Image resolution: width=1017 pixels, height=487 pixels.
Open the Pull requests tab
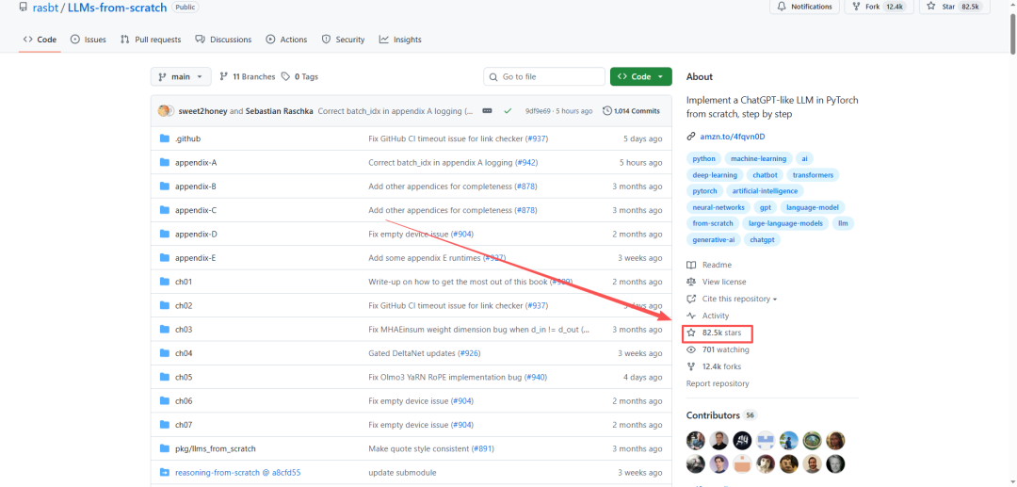pyautogui.click(x=151, y=40)
